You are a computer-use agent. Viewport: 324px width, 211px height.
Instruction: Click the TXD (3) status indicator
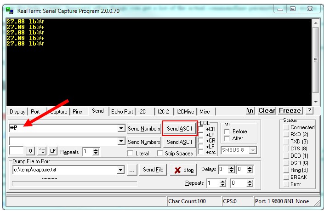(x=286, y=142)
